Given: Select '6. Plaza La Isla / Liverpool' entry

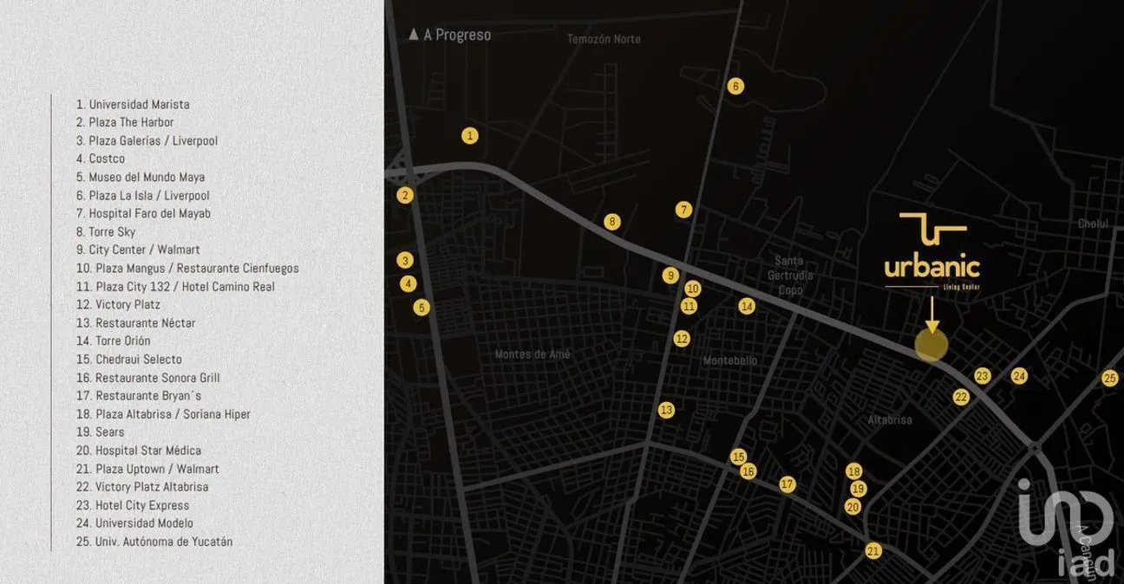Looking at the screenshot, I should (x=143, y=196).
